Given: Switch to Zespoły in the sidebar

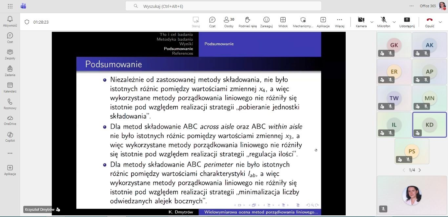Looking at the screenshot, I should [x=10, y=54].
